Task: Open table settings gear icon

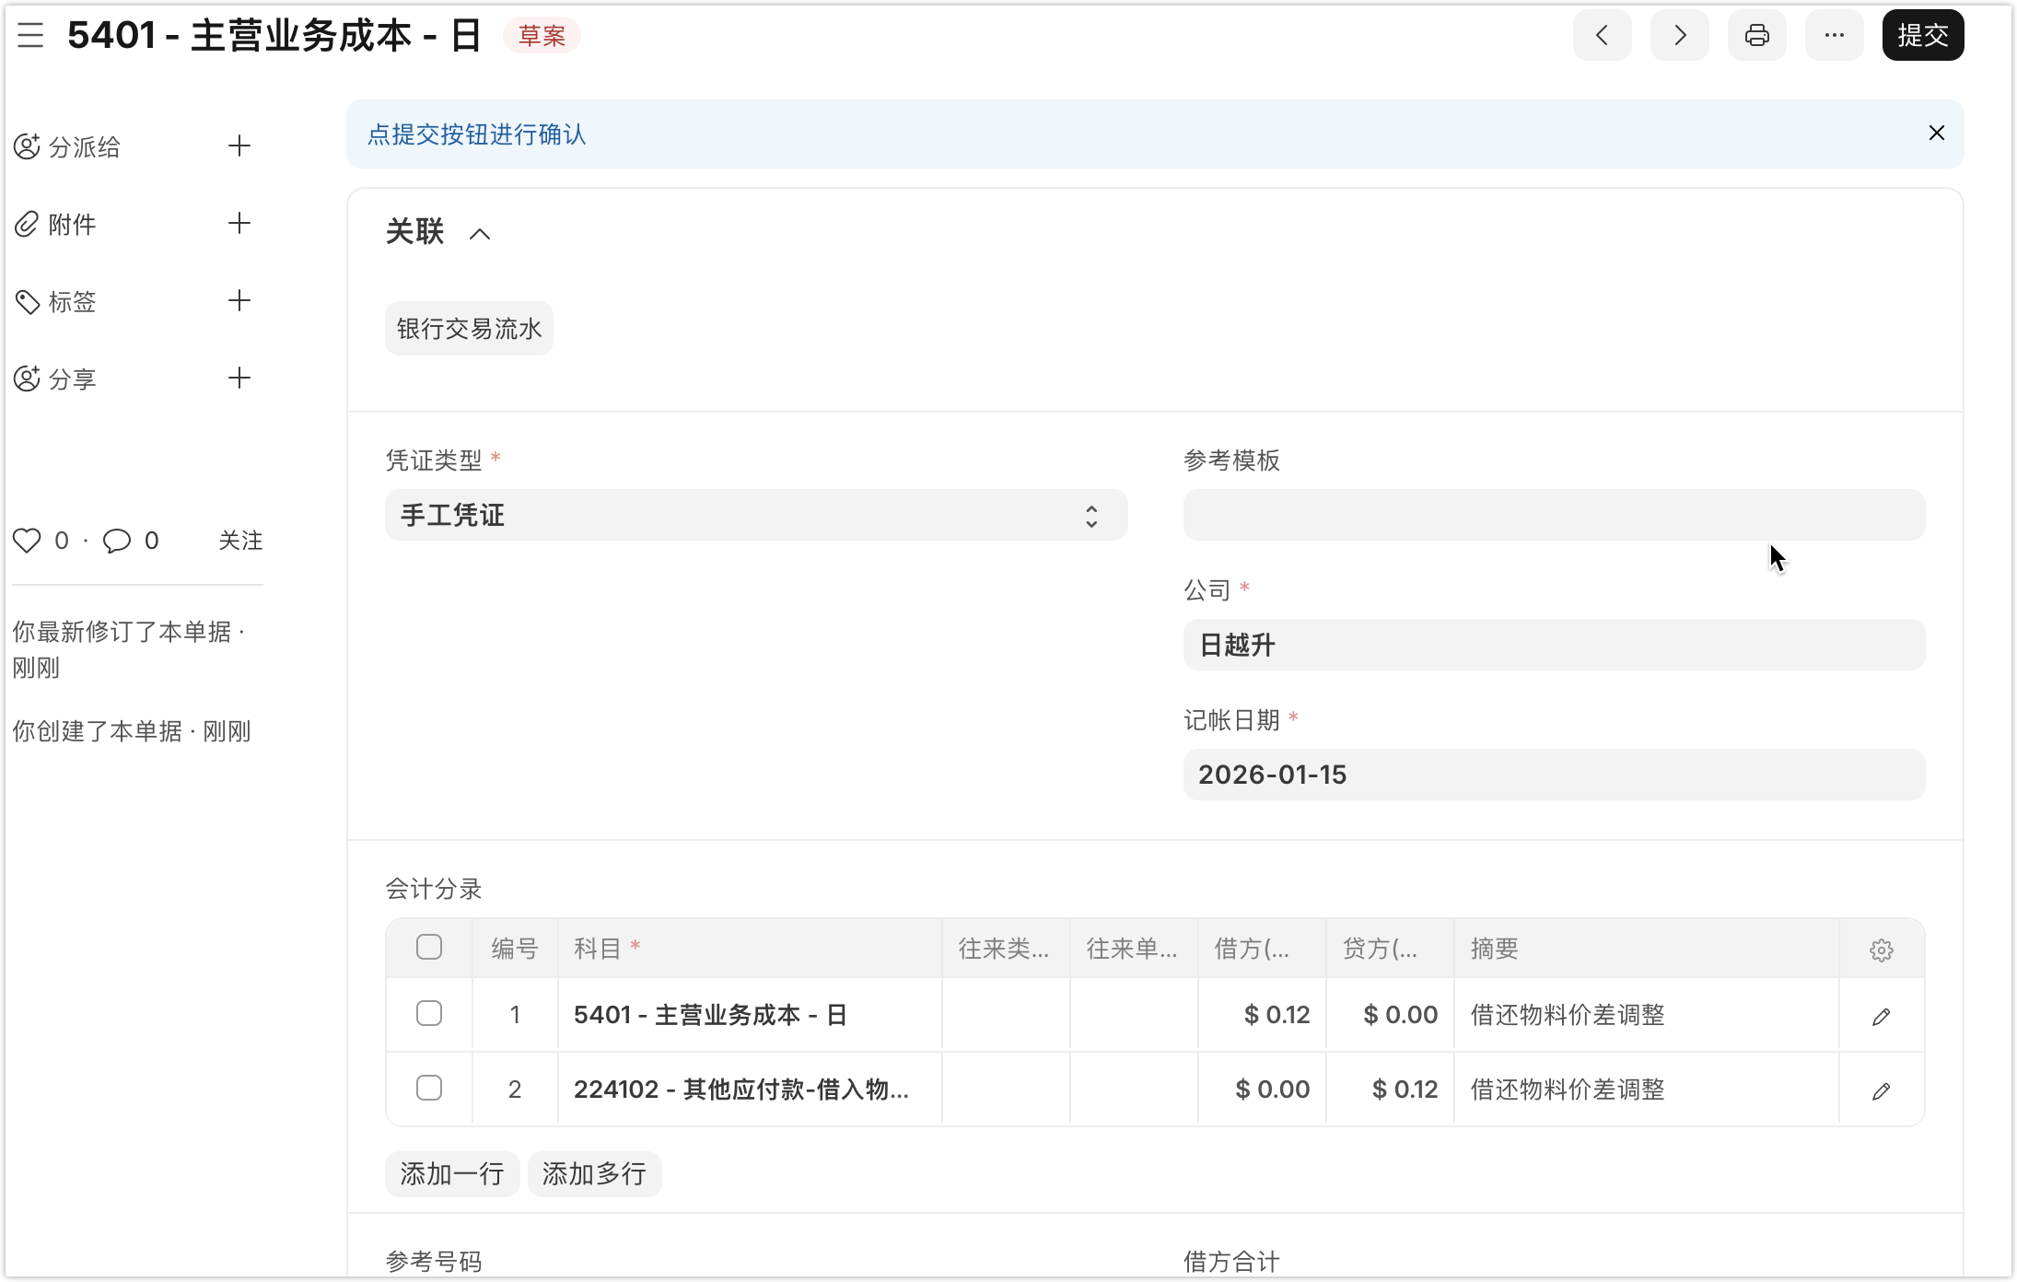Action: pos(1881,950)
